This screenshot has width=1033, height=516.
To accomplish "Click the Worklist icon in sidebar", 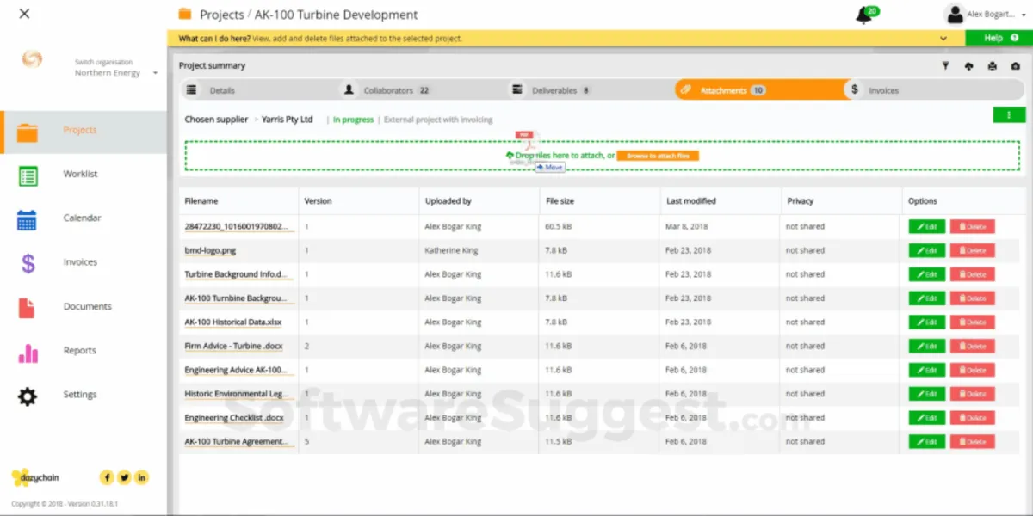I will pyautogui.click(x=28, y=175).
